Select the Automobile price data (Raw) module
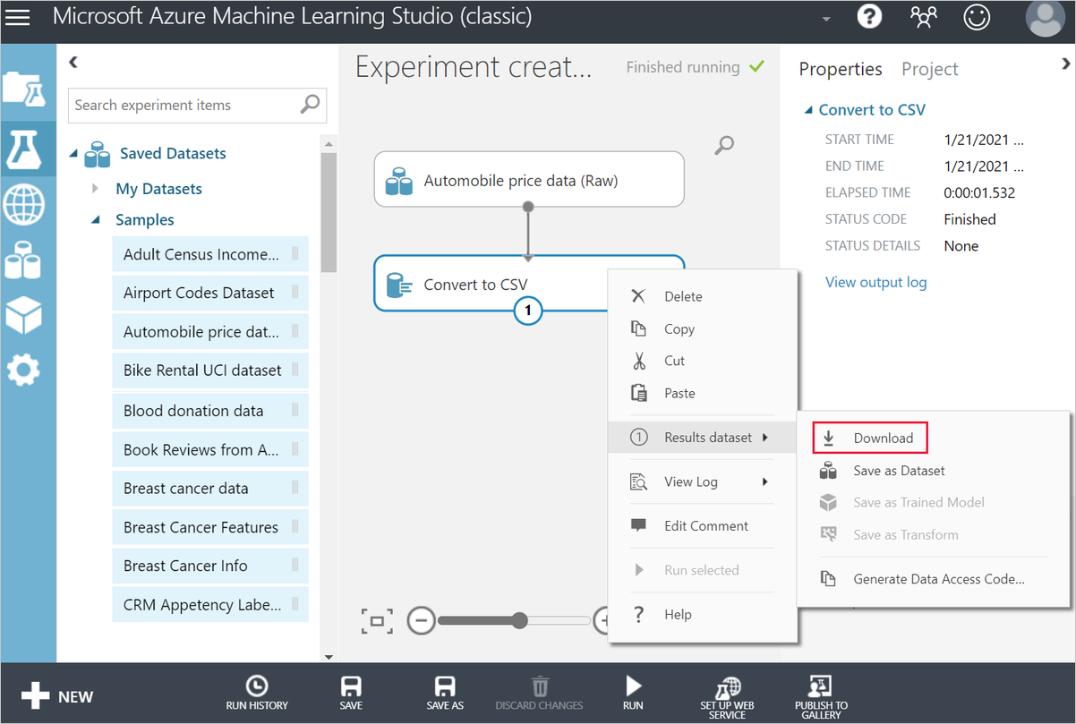 click(529, 180)
